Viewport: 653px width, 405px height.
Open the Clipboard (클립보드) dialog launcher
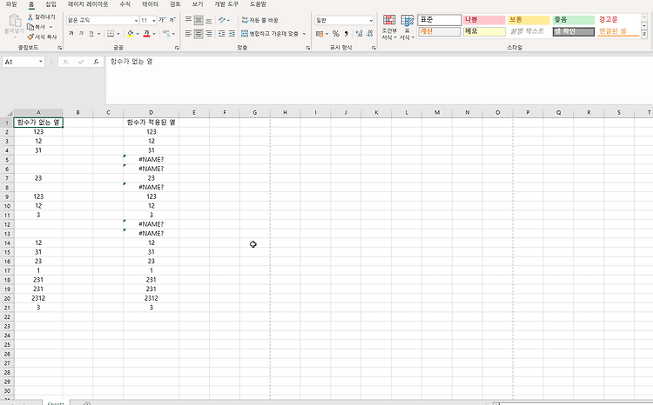60,48
